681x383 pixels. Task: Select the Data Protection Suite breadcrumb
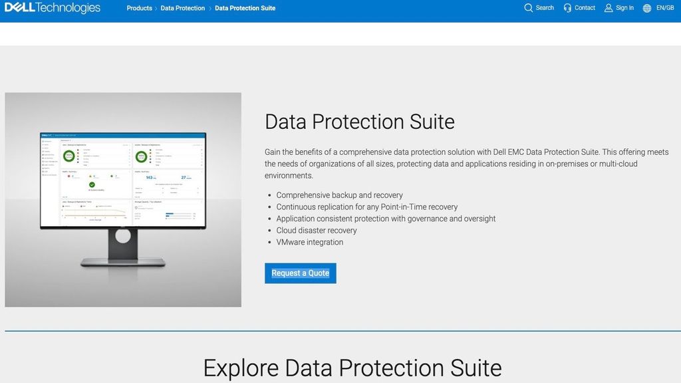point(245,8)
